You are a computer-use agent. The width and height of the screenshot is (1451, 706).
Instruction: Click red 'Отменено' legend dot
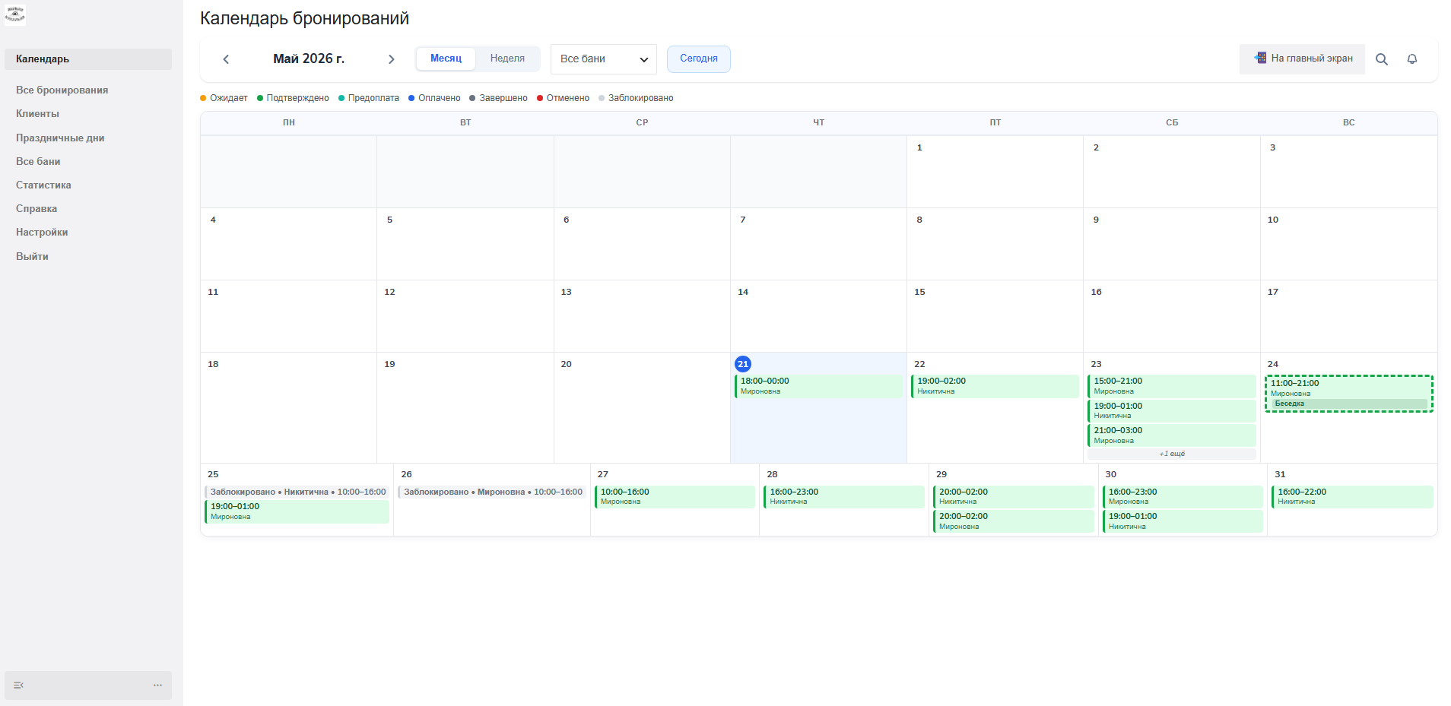(540, 98)
